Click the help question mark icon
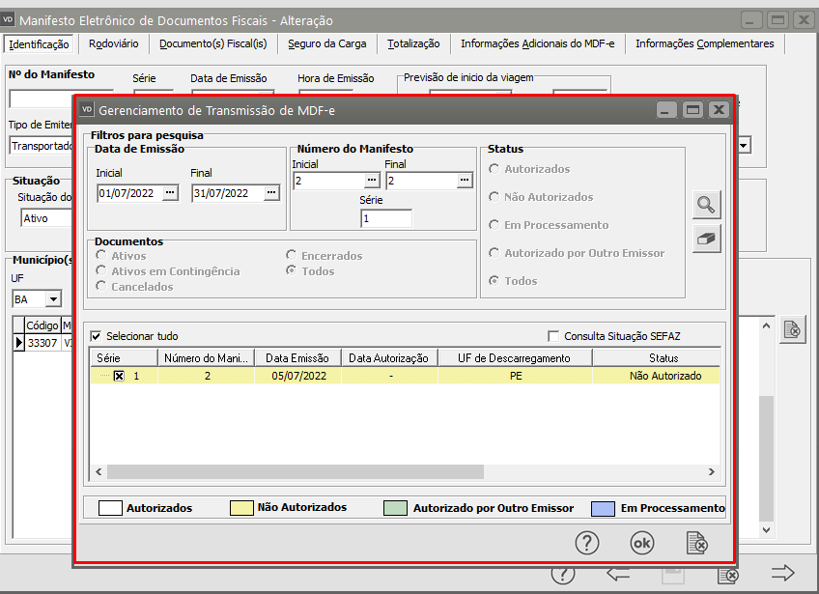Viewport: 819px width, 594px height. (x=587, y=543)
